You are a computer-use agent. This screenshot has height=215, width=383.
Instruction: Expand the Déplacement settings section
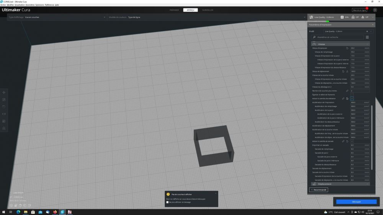340,184
